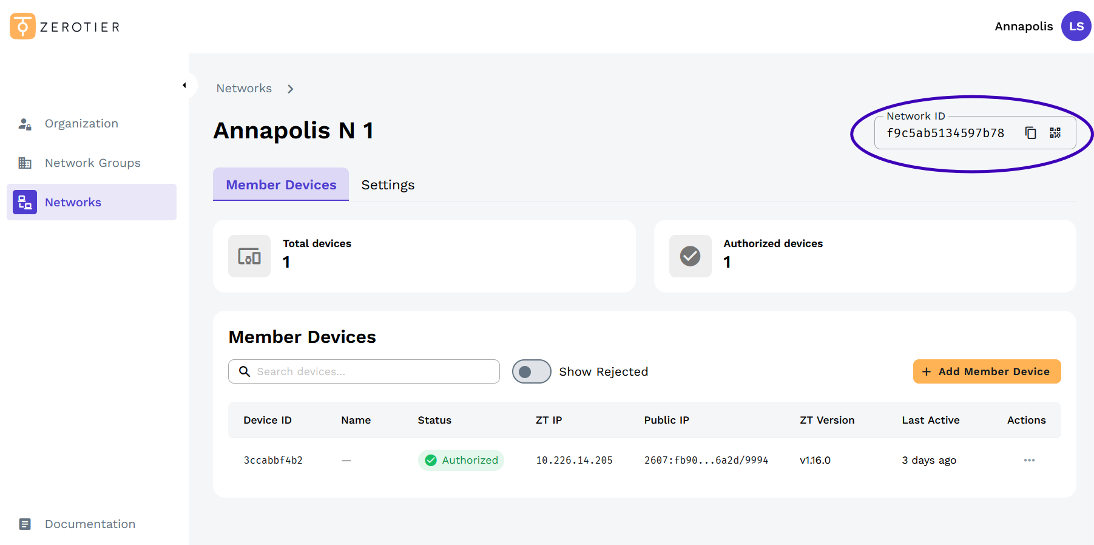Open the LS user avatar menu
The image size is (1094, 545).
(x=1076, y=26)
